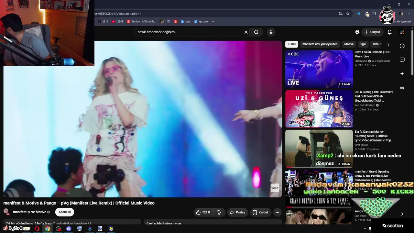
Task: Click the 'Ceza Live in Concert' video title
Action: [372, 54]
